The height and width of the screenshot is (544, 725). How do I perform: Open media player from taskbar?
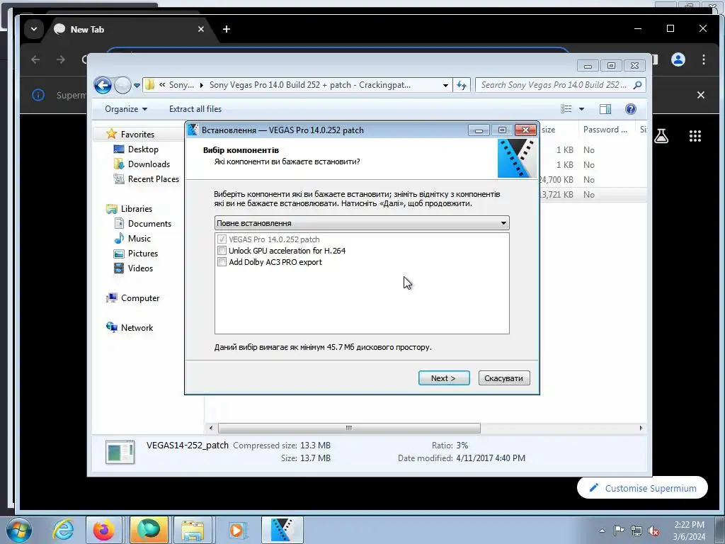pyautogui.click(x=237, y=530)
